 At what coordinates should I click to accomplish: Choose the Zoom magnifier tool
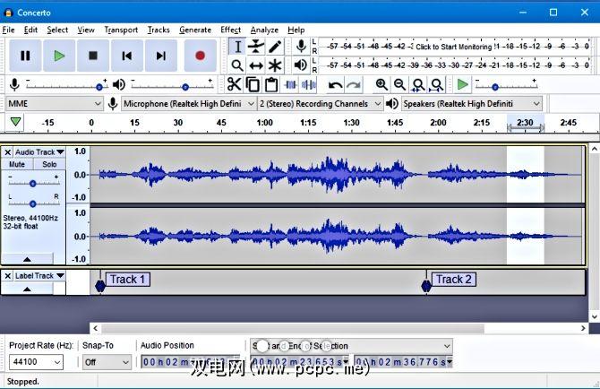click(237, 65)
